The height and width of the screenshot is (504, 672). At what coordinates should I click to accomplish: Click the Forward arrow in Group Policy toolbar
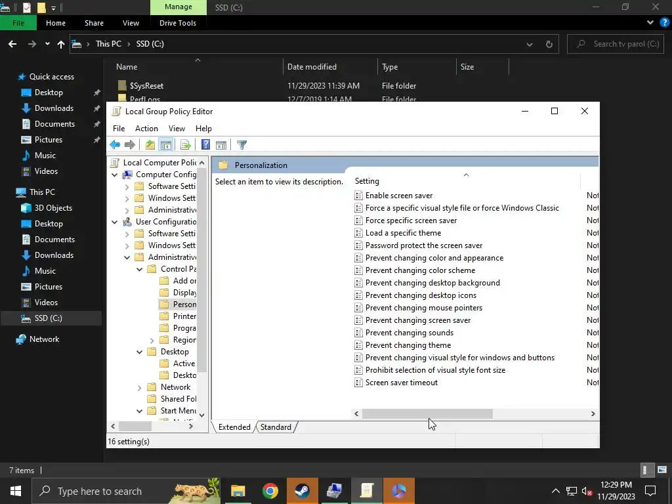pyautogui.click(x=130, y=145)
